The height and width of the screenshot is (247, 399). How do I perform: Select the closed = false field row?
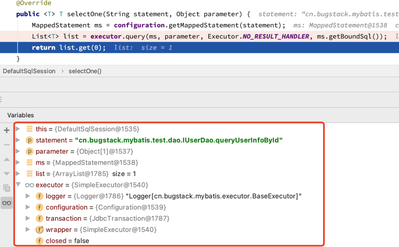(67, 241)
